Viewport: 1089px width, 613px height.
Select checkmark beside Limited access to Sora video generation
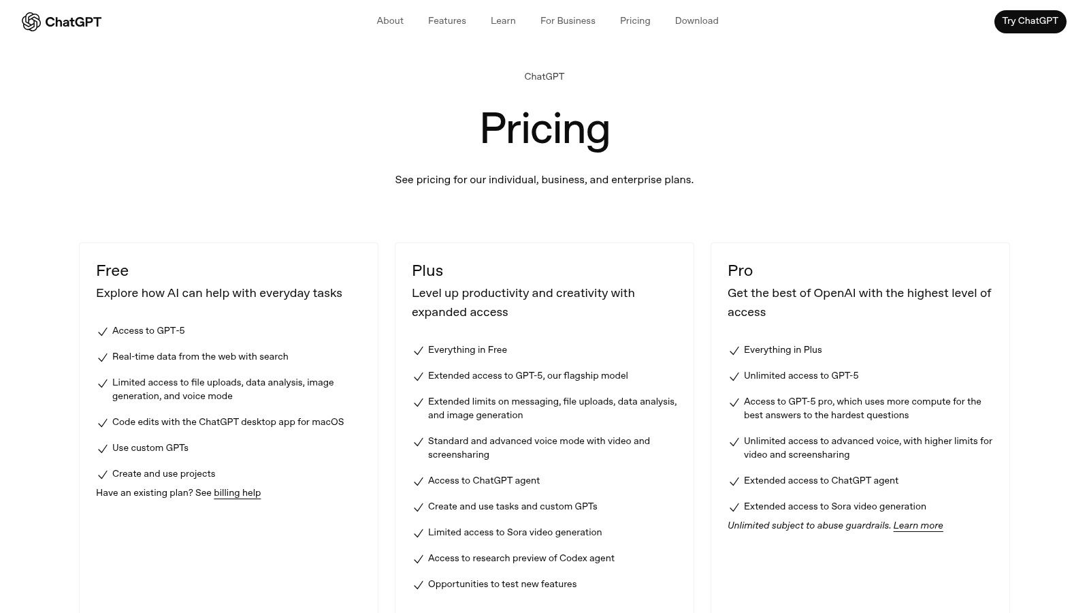click(x=418, y=533)
